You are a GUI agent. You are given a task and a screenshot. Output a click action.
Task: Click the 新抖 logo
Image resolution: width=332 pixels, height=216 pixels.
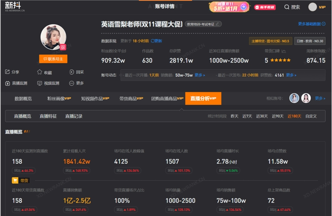(x=15, y=7)
